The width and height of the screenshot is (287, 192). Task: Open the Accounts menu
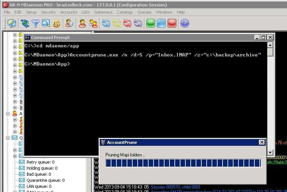[x=69, y=12]
